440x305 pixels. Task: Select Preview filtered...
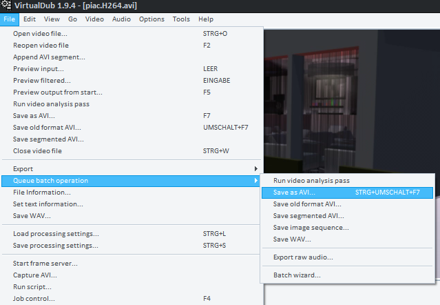click(x=132, y=81)
